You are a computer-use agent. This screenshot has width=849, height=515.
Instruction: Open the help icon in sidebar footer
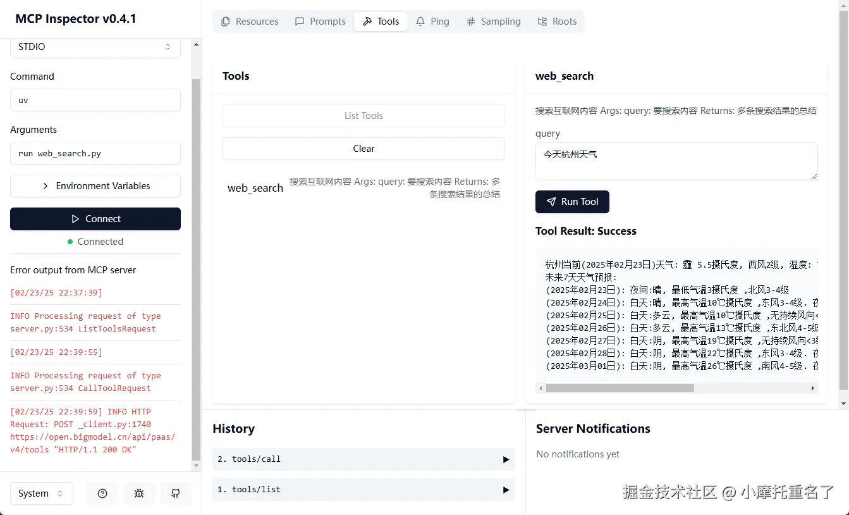102,493
